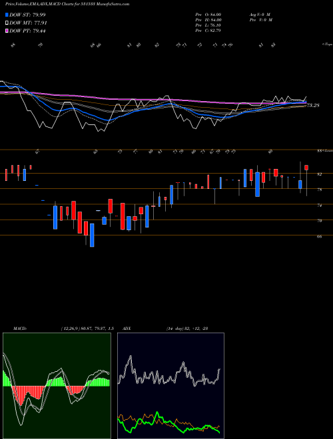Click the MACD (12,26,9) parameters text

click(87, 329)
